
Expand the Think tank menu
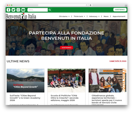click(x=79, y=16)
